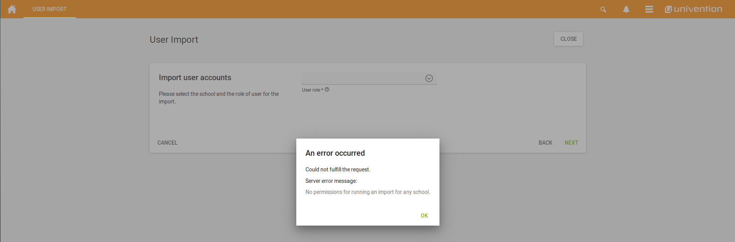
Task: Click the Univention logo
Action: pos(693,9)
